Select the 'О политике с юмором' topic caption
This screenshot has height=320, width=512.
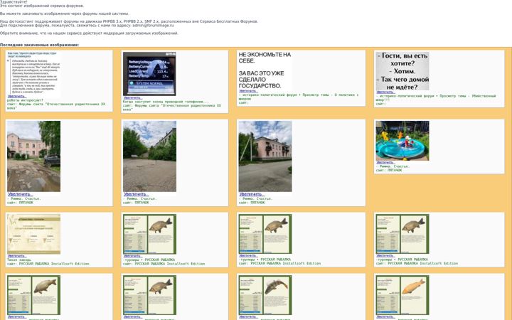(x=299, y=97)
